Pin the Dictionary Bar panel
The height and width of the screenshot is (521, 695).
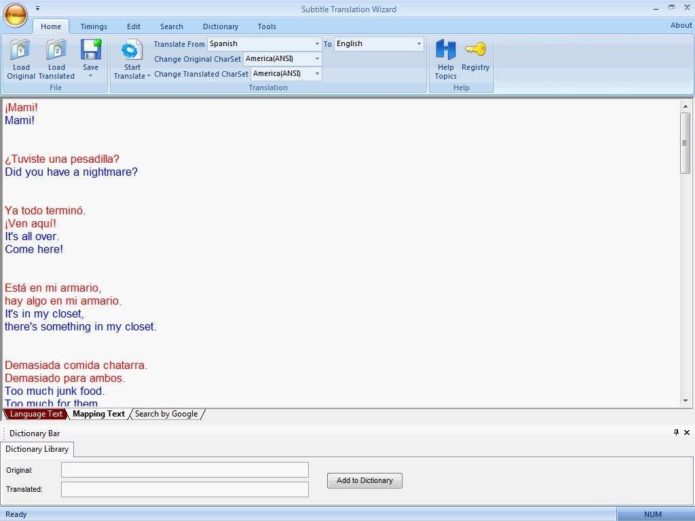(x=676, y=432)
